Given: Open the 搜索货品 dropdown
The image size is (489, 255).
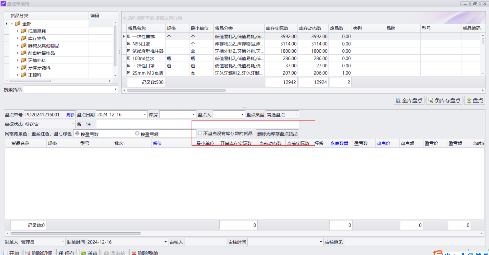Looking at the screenshot, I should coord(115,89).
